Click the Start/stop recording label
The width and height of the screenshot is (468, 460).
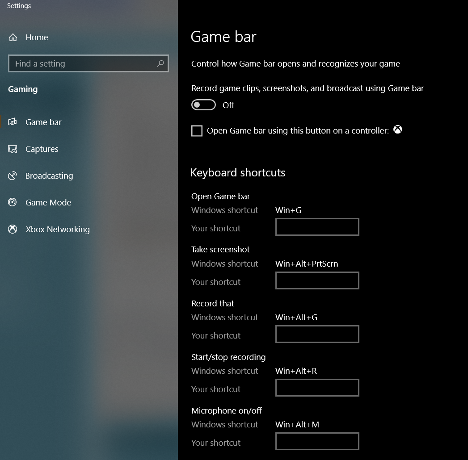228,357
